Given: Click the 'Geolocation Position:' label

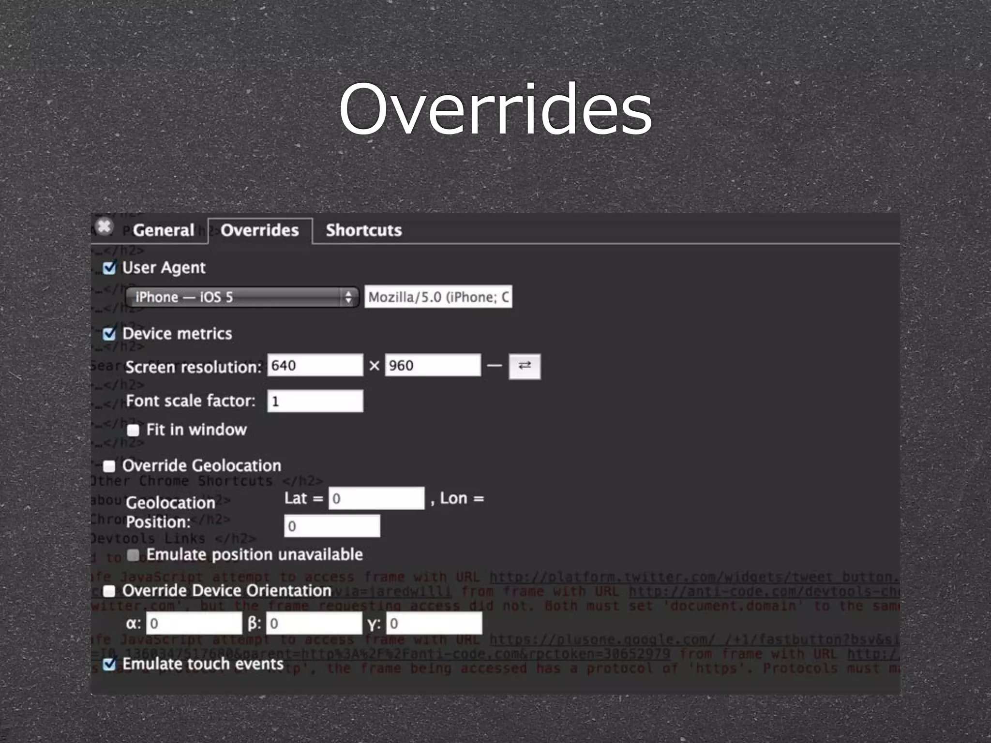Looking at the screenshot, I should tap(170, 512).
